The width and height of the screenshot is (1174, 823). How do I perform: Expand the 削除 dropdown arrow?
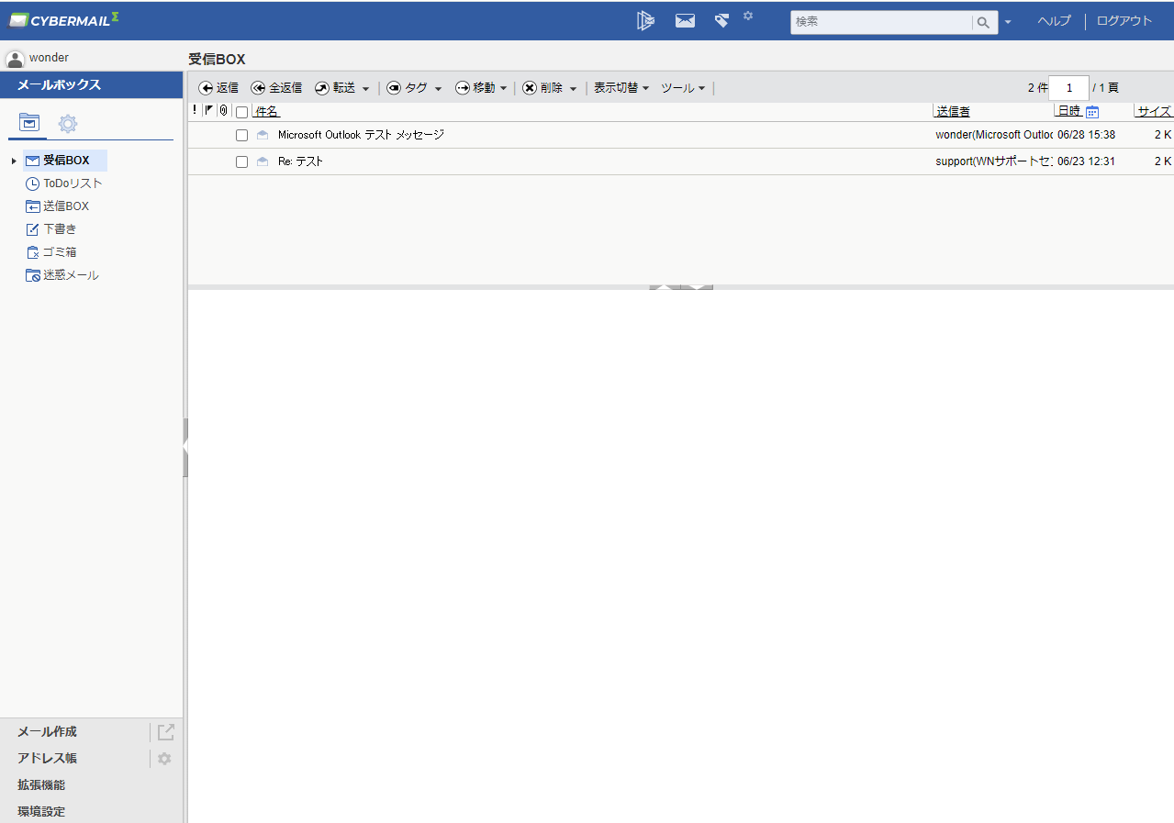tap(573, 89)
